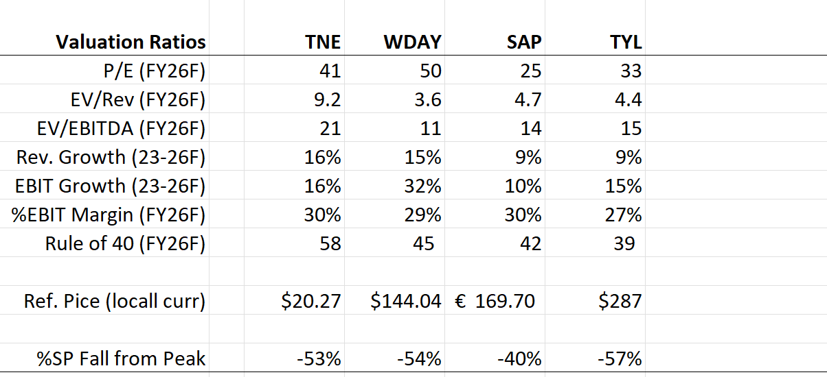This screenshot has height=377, width=827.
Task: Select the WDAY price cell $144.04
Action: (x=405, y=301)
